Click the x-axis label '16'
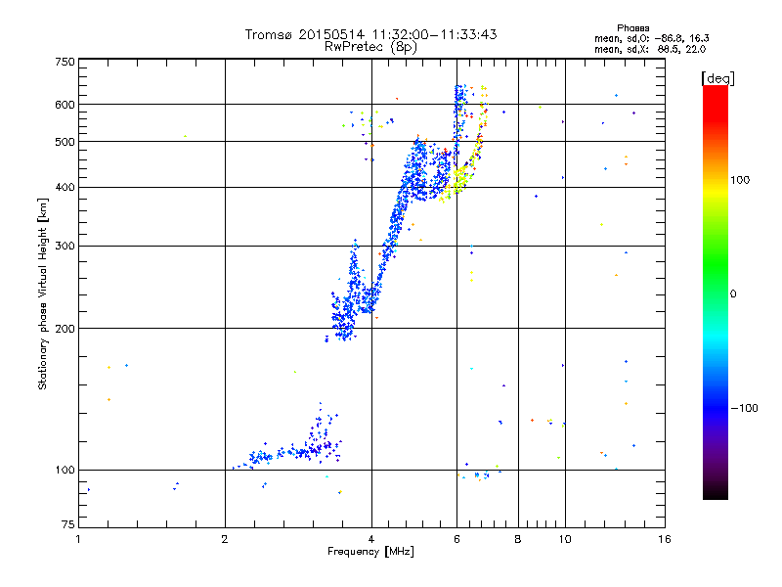 (665, 539)
